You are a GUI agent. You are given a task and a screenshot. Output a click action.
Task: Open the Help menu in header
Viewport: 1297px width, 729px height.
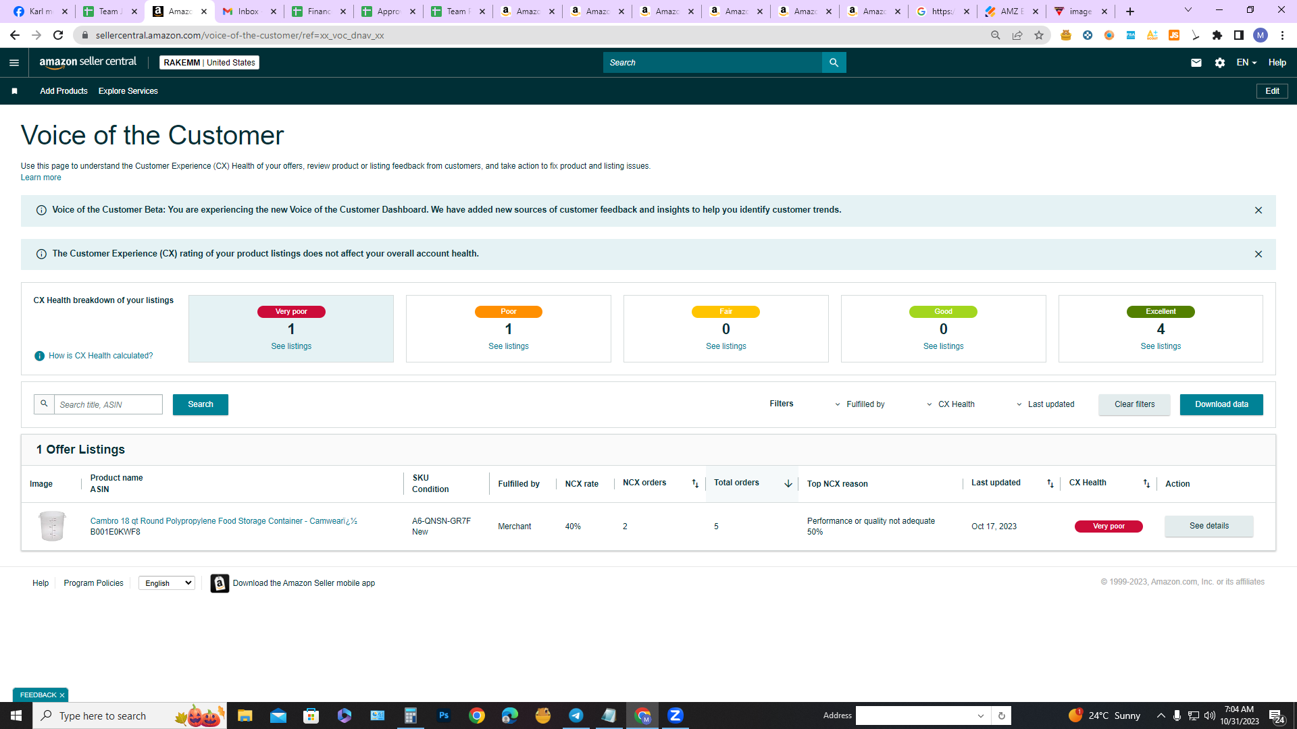(1277, 63)
